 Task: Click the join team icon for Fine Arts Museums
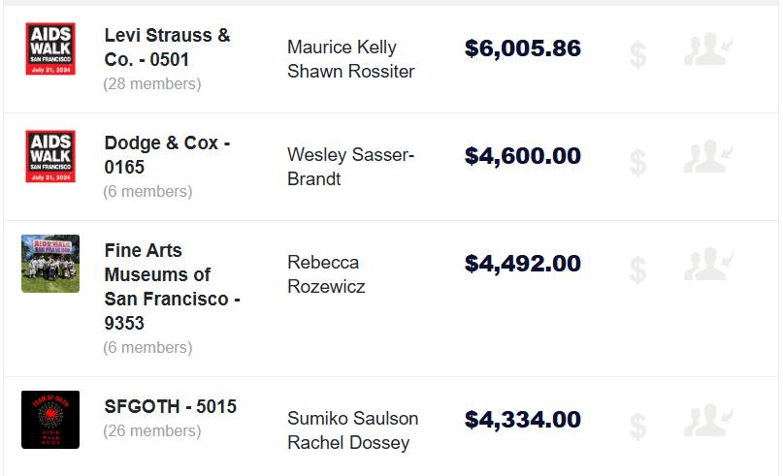pos(708,266)
